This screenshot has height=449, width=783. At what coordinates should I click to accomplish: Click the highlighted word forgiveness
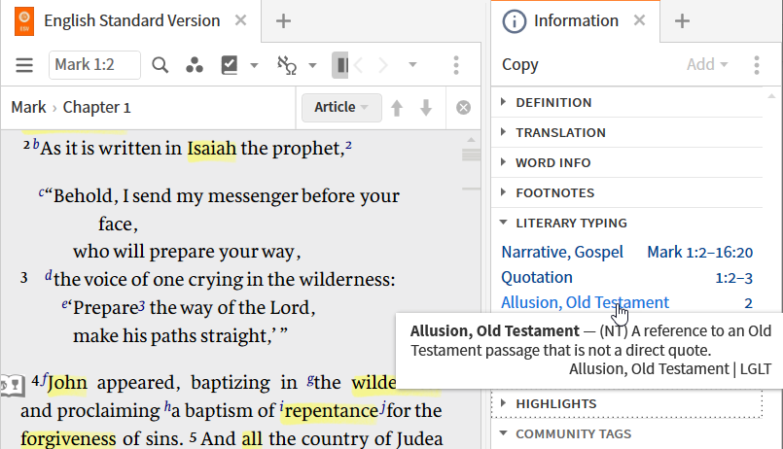[68, 439]
